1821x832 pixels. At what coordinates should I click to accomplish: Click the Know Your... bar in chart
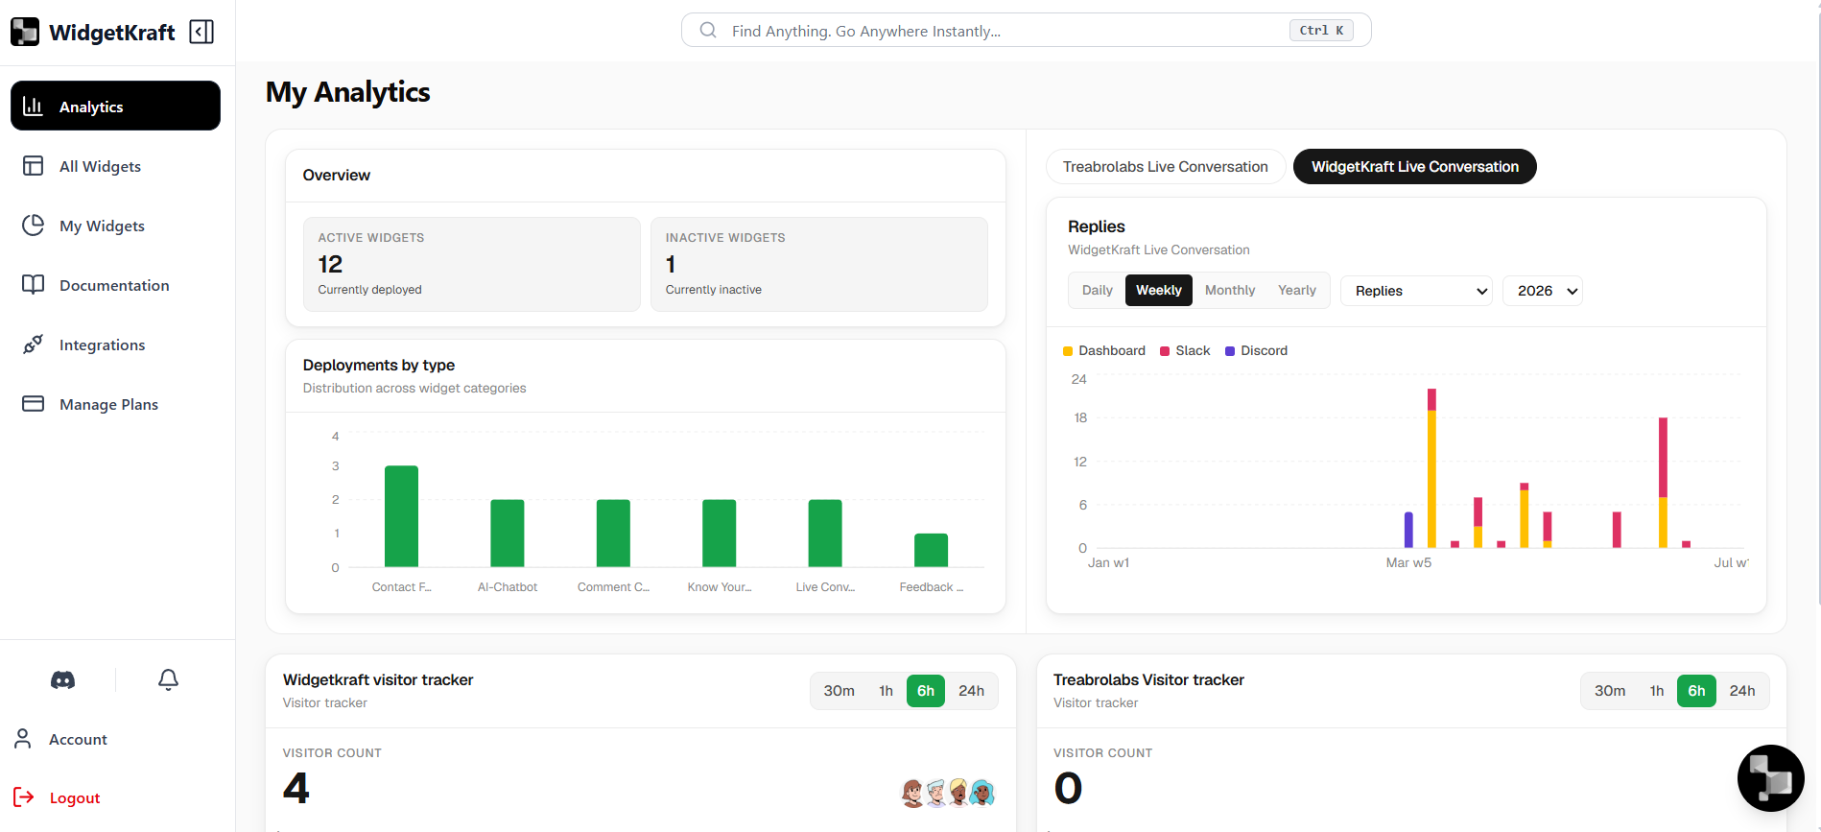point(720,534)
